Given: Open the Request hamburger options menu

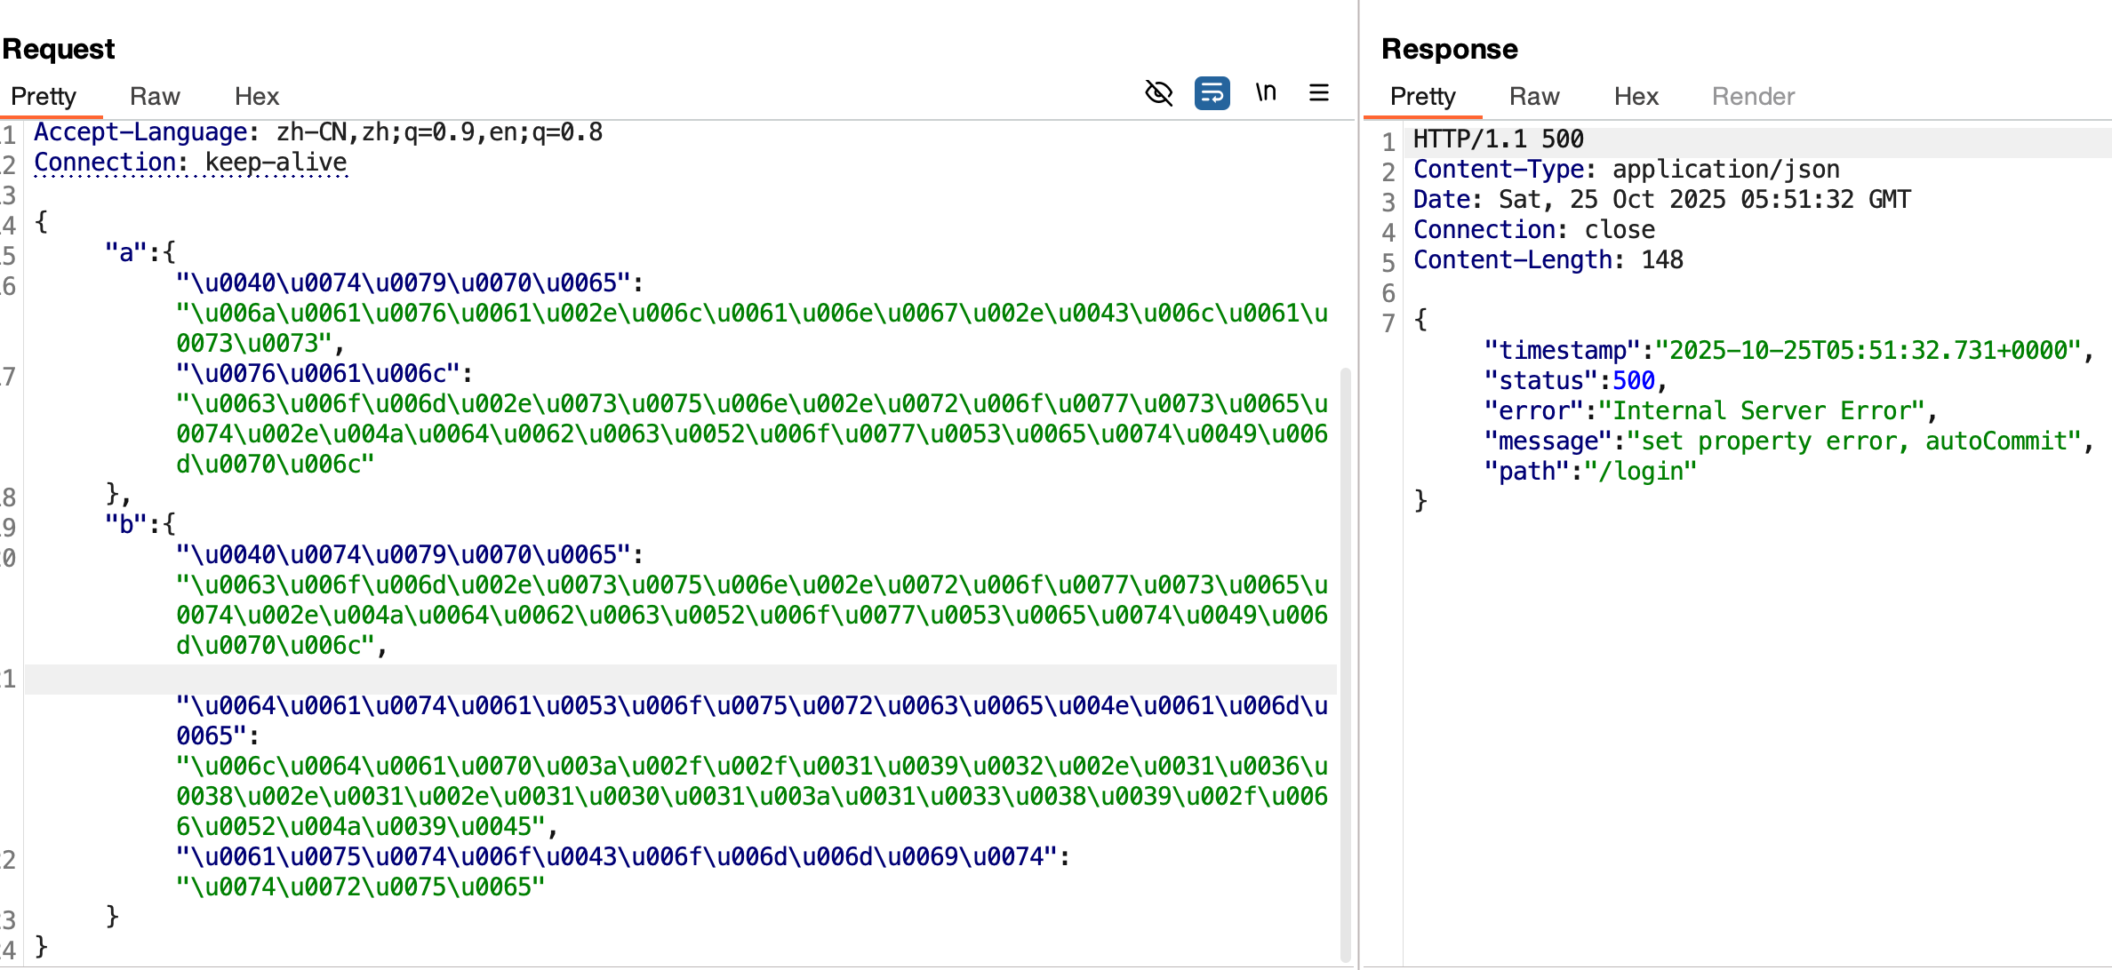Looking at the screenshot, I should pyautogui.click(x=1319, y=92).
